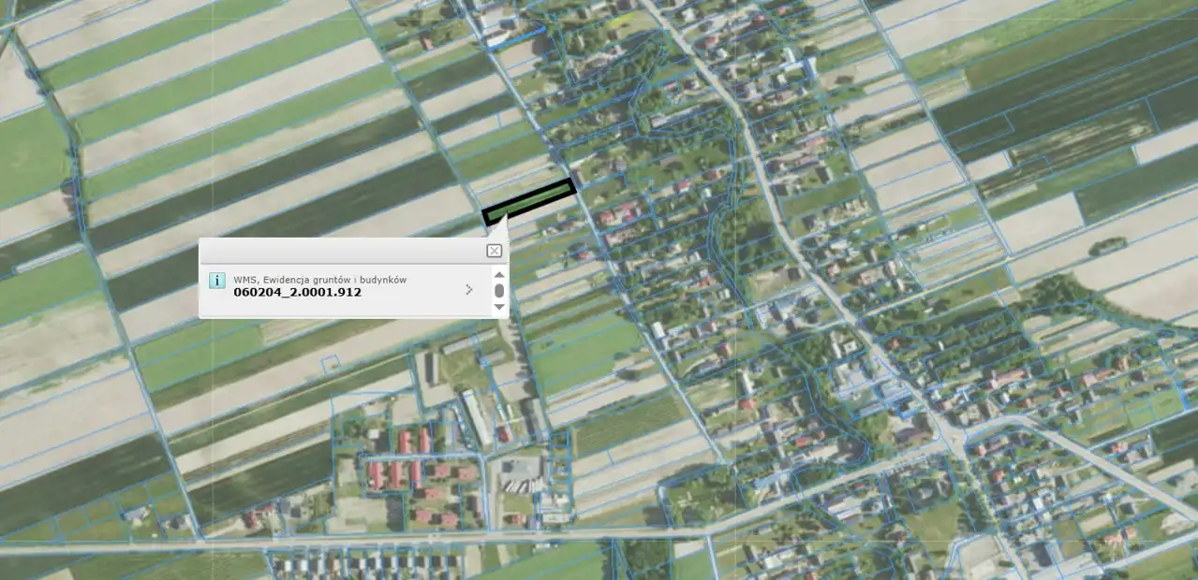This screenshot has width=1198, height=580.
Task: Click the road junction in the village
Action: [957, 440]
